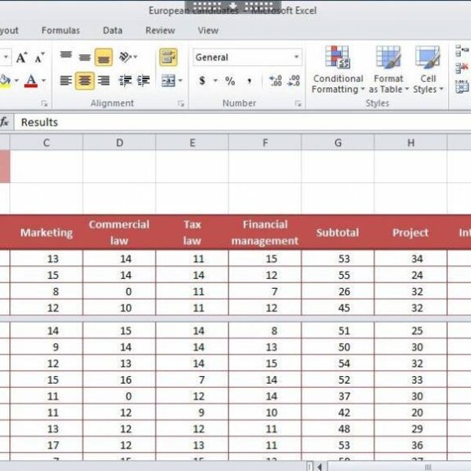This screenshot has height=471, width=471.
Task: Click the Financial management header cell
Action: point(265,232)
